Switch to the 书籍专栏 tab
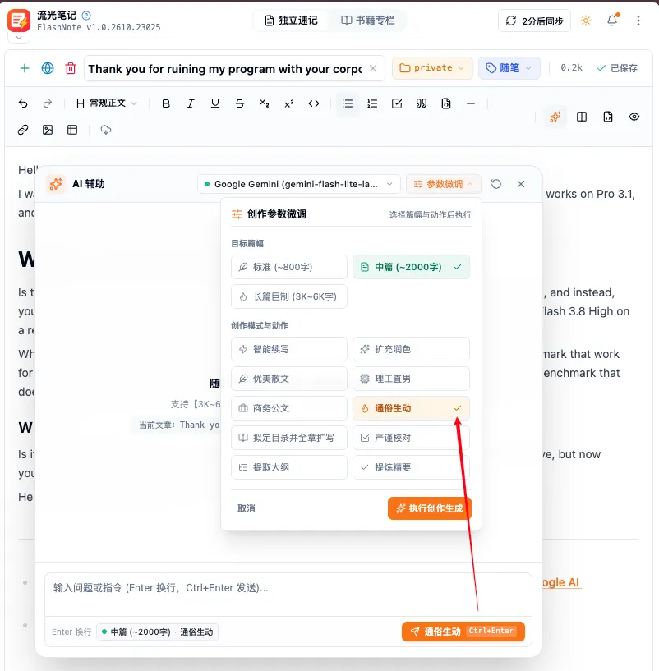 point(368,21)
